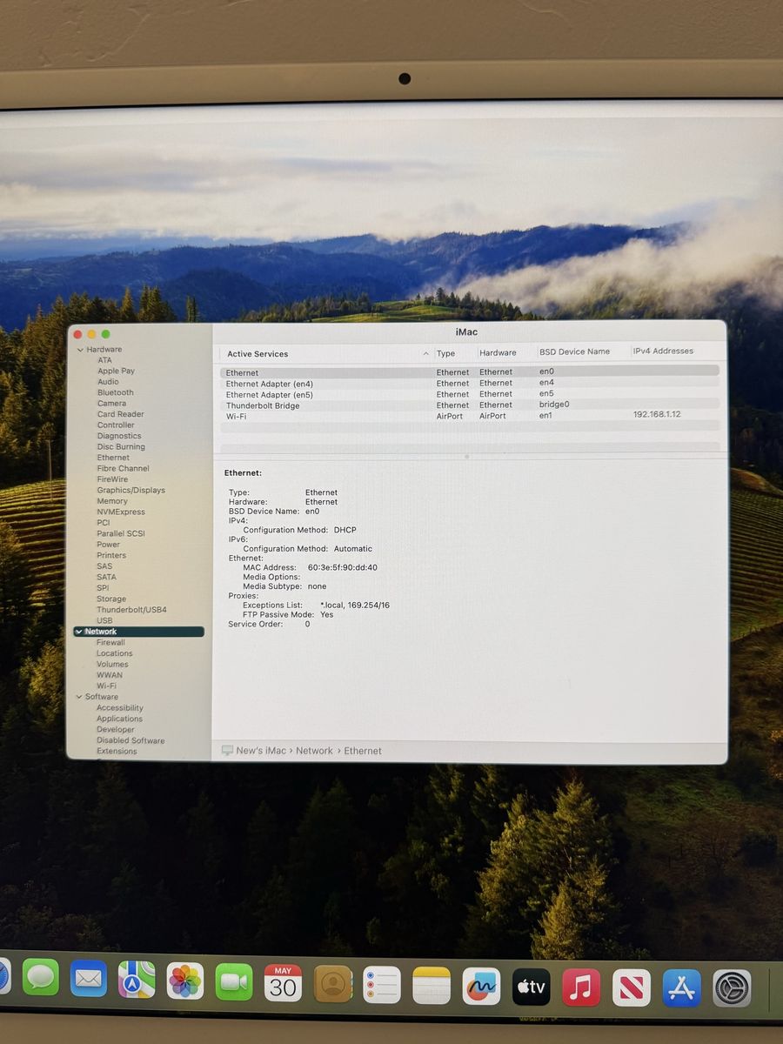This screenshot has width=783, height=1044.
Task: Sort table by the Type column header
Action: pos(445,353)
